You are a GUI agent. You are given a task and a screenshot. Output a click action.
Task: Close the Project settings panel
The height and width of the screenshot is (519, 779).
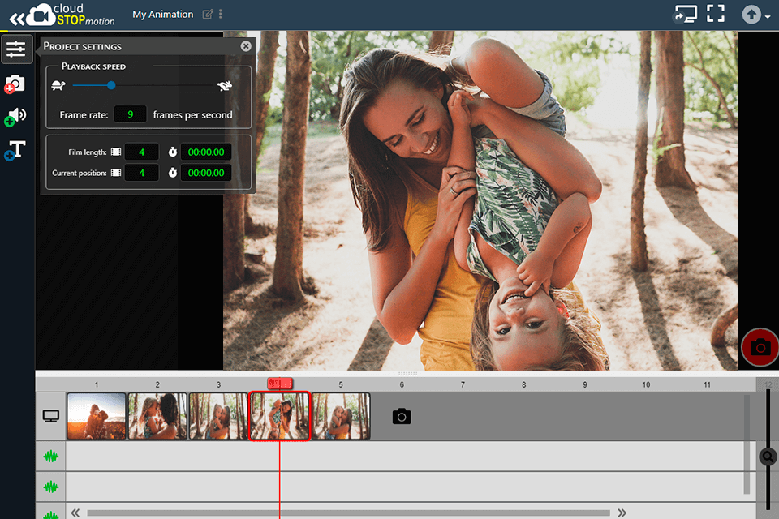(246, 46)
